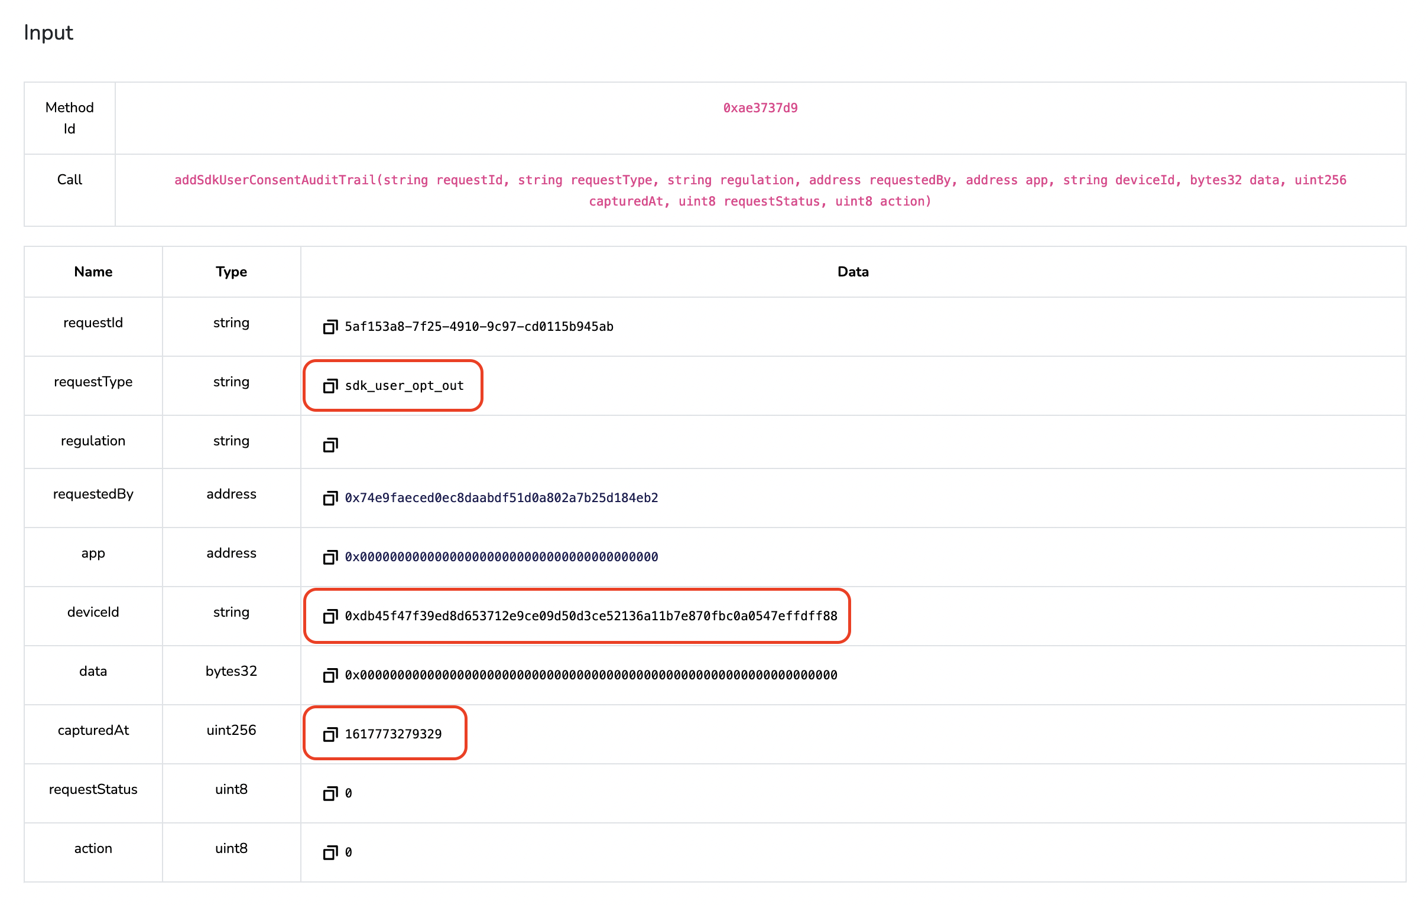Copy the requestType sdk_user_opt_out value
1428x905 pixels.
coord(330,386)
